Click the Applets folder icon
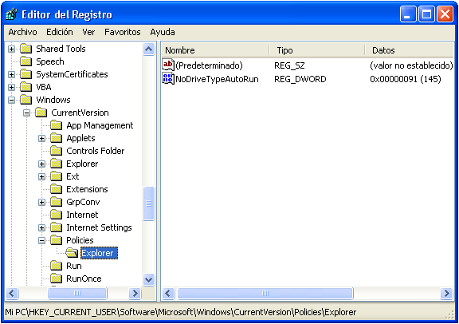The image size is (459, 324). pyautogui.click(x=57, y=138)
